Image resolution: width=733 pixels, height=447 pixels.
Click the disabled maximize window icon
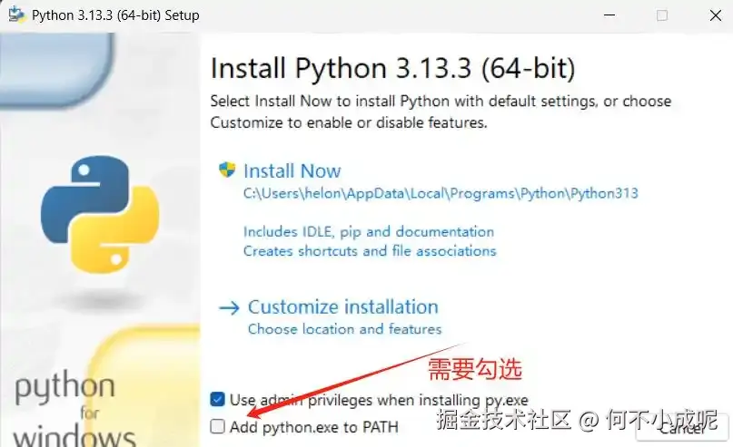tap(662, 15)
